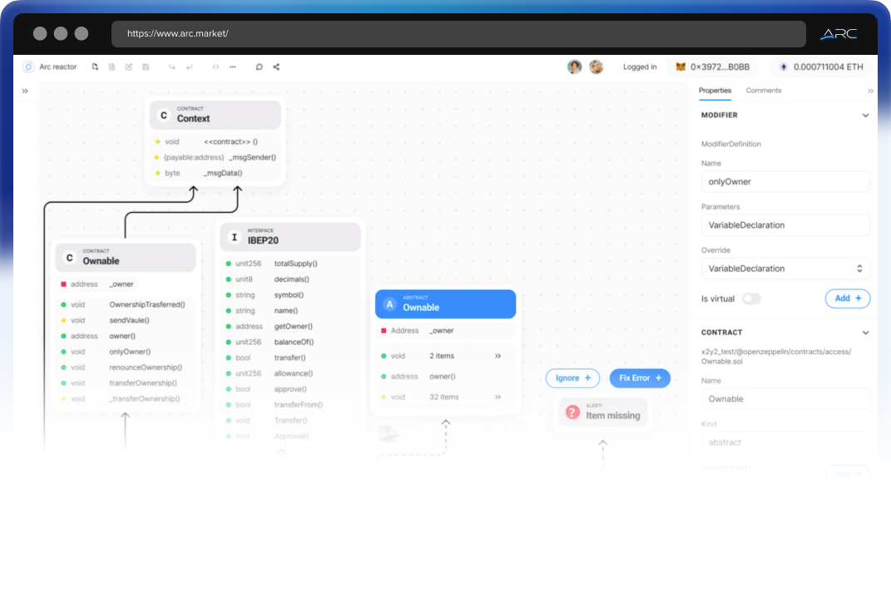Viewport: 891px width, 606px height.
Task: Switch to the Comments tab
Action: (x=763, y=91)
